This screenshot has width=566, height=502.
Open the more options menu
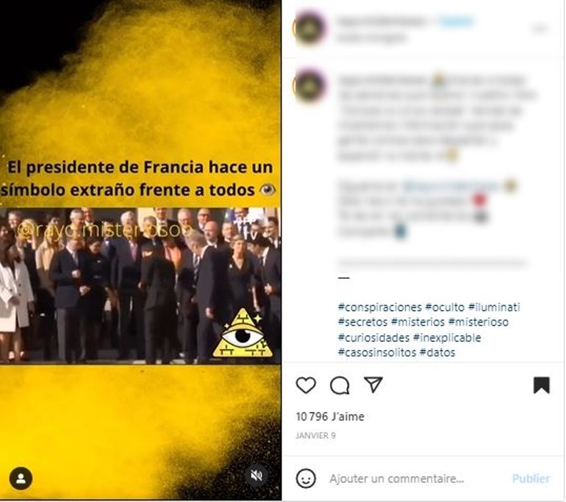coord(540,28)
